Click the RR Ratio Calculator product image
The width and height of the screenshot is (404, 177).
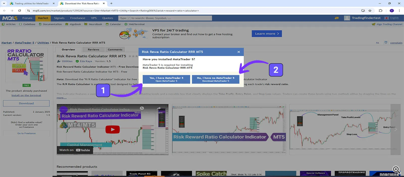(x=26, y=65)
